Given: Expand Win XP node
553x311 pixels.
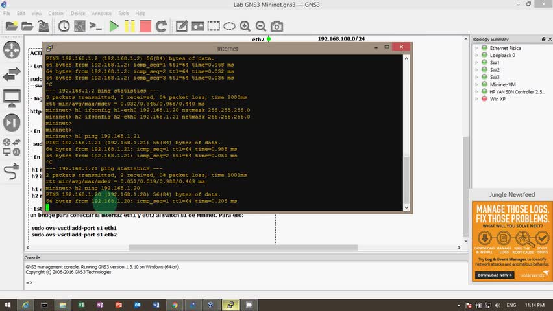Looking at the screenshot, I should (x=476, y=99).
